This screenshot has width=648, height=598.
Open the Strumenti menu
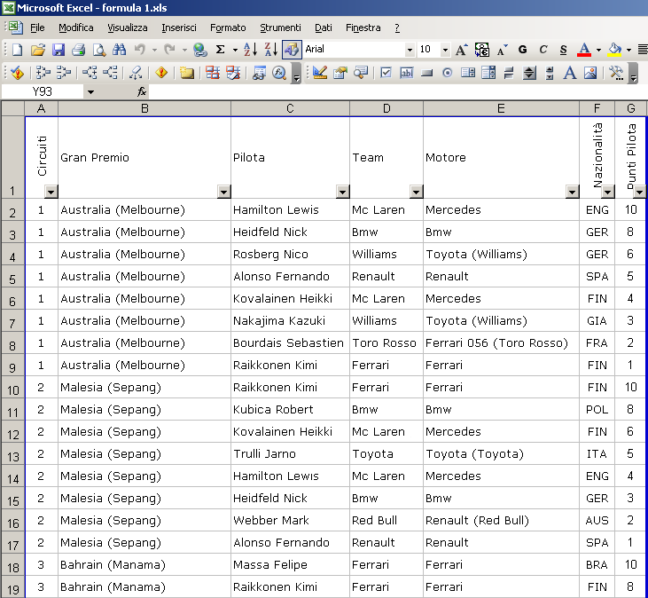point(280,28)
